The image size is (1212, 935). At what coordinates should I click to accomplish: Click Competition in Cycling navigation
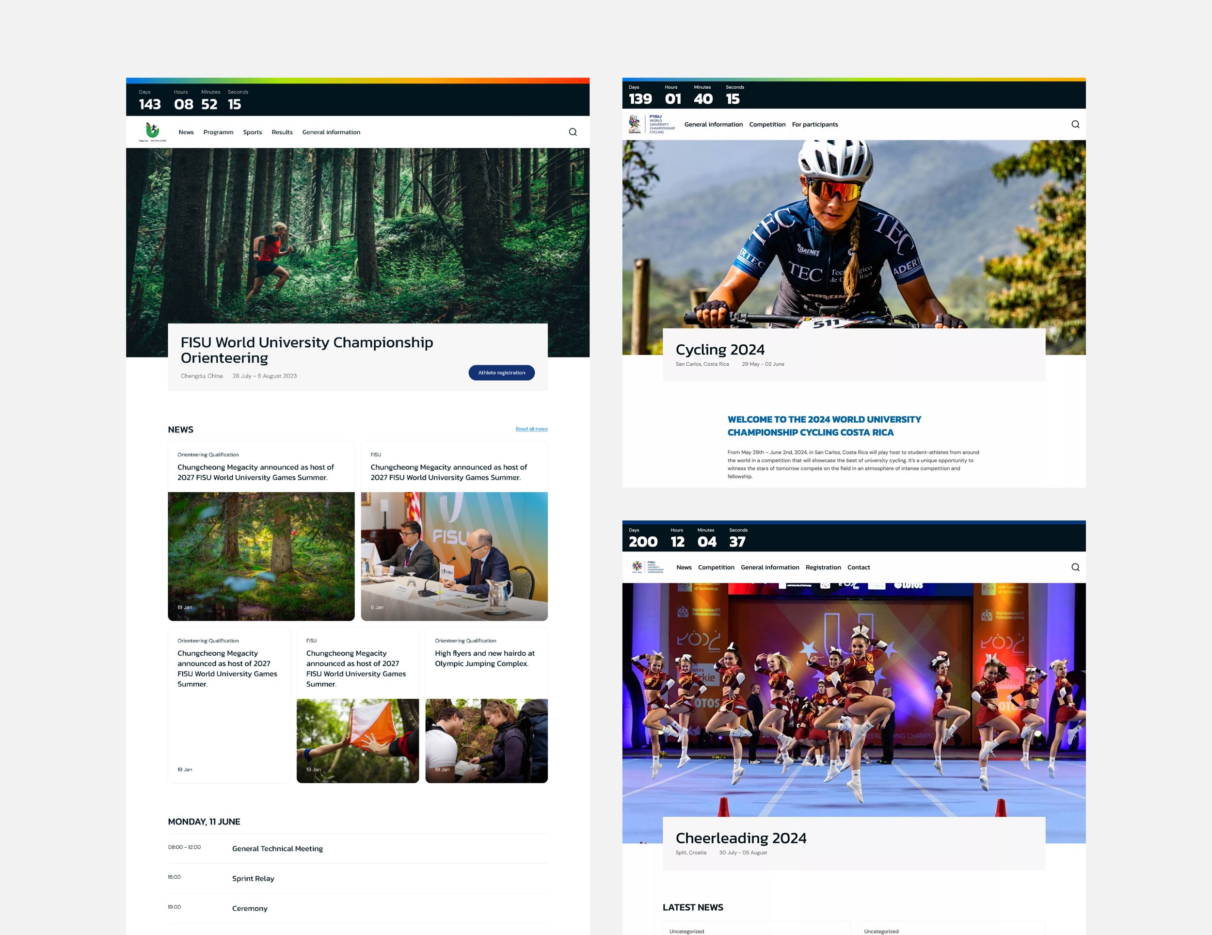click(767, 124)
